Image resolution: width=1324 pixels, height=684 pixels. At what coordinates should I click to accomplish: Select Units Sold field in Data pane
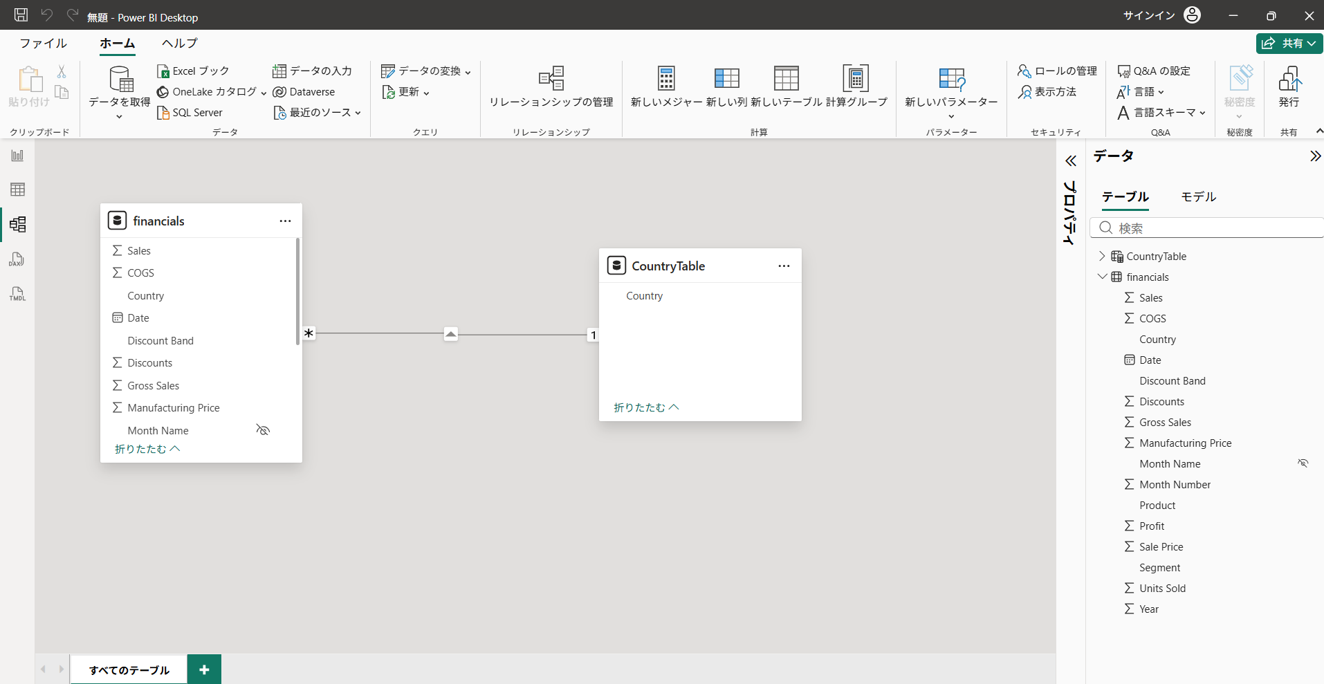click(1163, 588)
